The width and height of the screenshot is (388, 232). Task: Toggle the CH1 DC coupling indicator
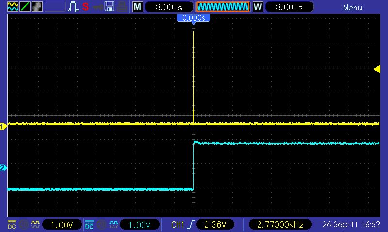(x=12, y=225)
